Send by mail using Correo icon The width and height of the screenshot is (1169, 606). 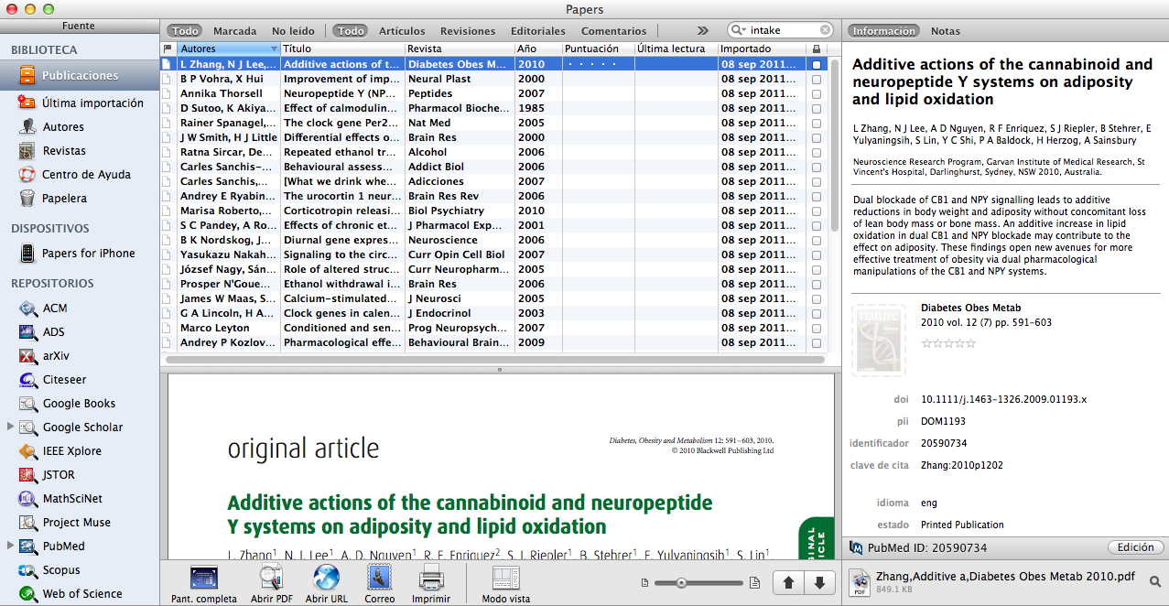pyautogui.click(x=379, y=578)
